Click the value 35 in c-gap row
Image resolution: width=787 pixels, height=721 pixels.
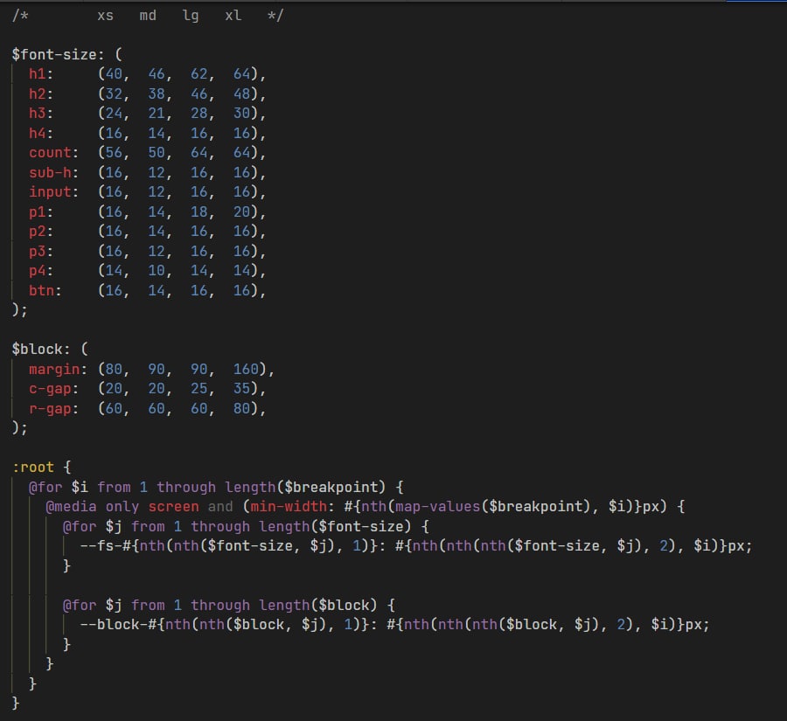coord(241,389)
